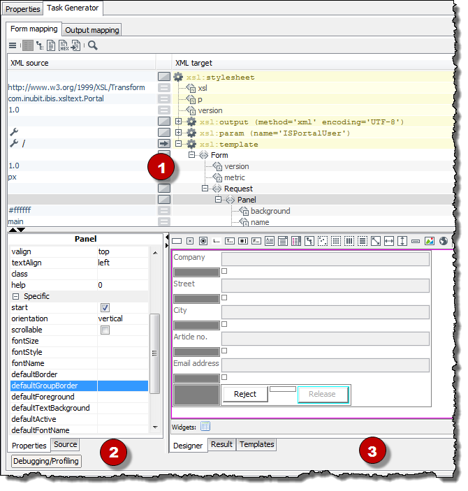This screenshot has width=468, height=491.
Task: Select the radio button widget in designer toolbar
Action: (x=203, y=241)
